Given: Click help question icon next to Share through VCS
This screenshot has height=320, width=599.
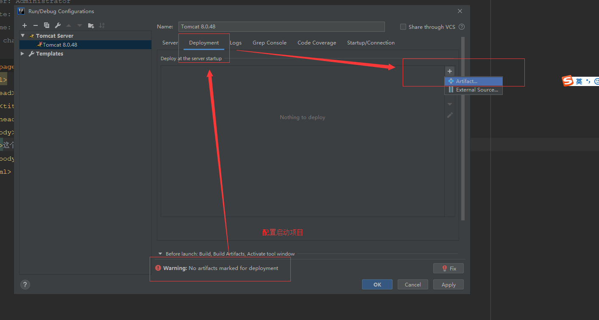Looking at the screenshot, I should [x=462, y=27].
